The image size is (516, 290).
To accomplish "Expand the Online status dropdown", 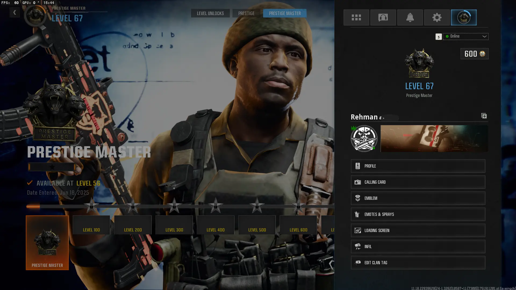I will [465, 36].
